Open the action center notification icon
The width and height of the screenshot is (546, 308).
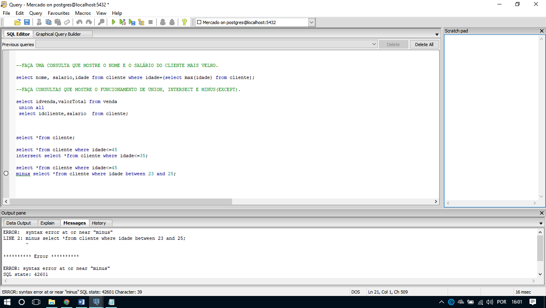point(533,302)
